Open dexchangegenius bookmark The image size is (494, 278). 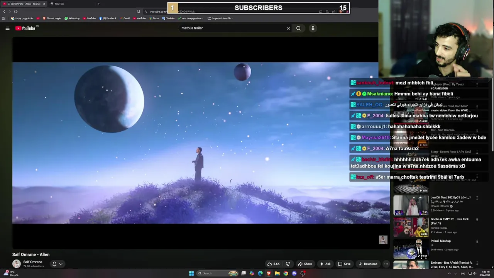[x=190, y=18]
